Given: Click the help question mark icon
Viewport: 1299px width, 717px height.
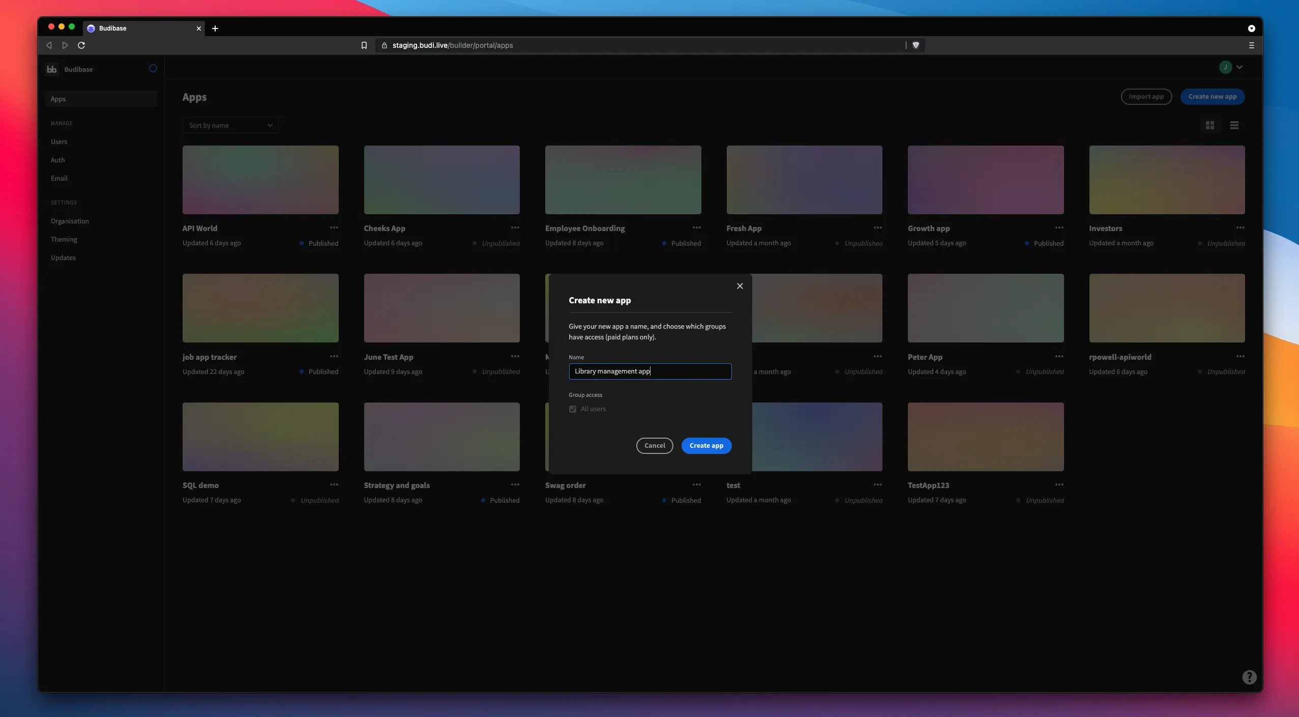Looking at the screenshot, I should click(1249, 677).
